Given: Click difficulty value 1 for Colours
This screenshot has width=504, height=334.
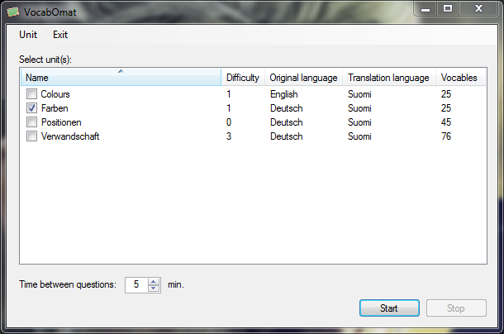Looking at the screenshot, I should click(229, 94).
